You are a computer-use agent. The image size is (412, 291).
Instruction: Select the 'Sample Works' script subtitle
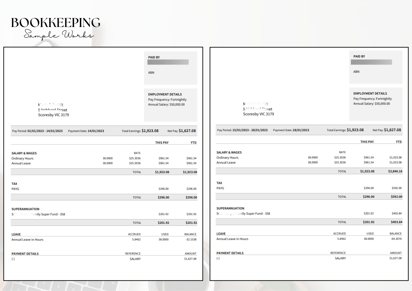coord(59,35)
